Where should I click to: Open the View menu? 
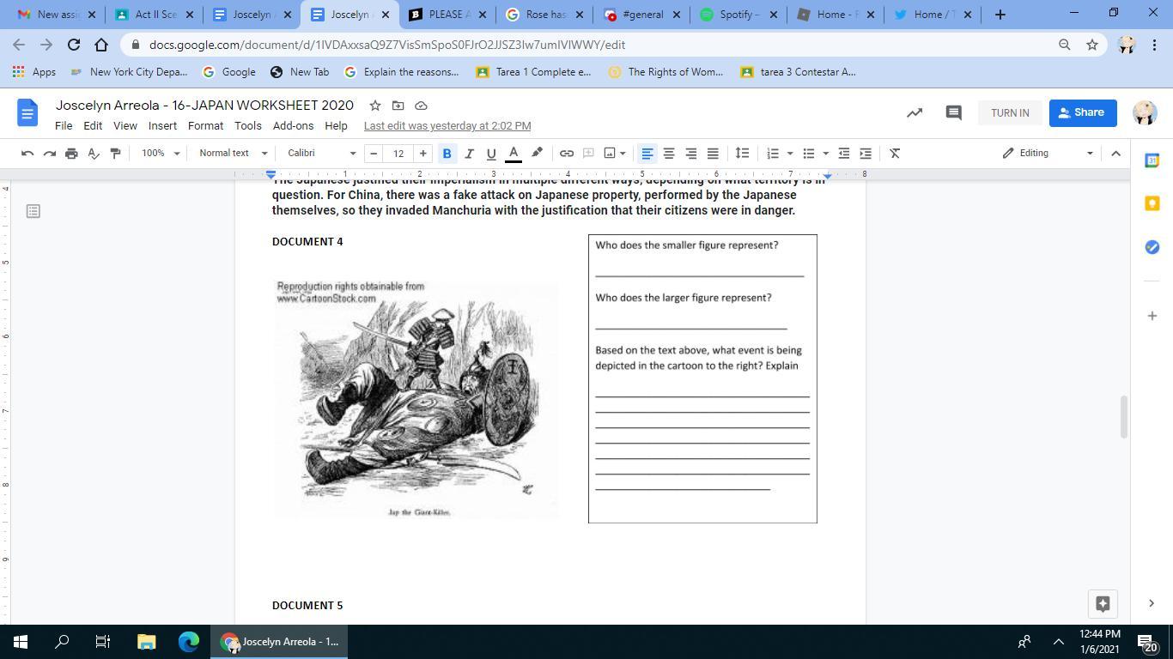[125, 125]
